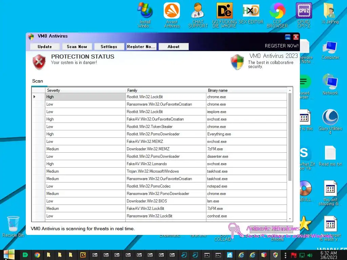Image resolution: width=347 pixels, height=260 pixels.
Task: Click the Rubik's cube taskbar icon
Action: coord(264,255)
